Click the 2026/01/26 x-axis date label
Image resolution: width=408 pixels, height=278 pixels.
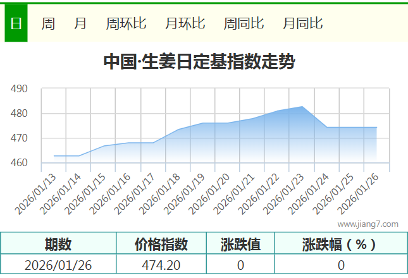pos(360,194)
